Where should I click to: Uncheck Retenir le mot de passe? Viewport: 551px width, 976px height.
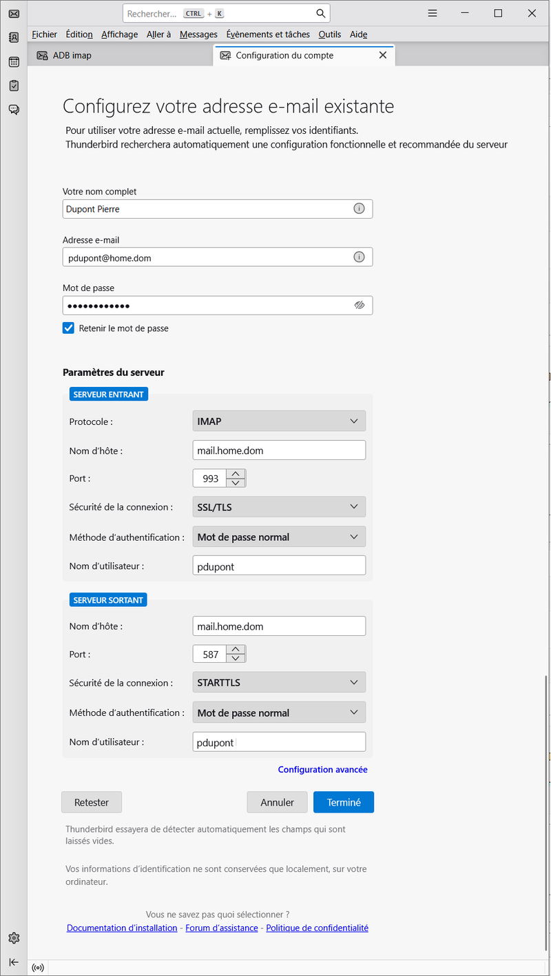tap(68, 328)
